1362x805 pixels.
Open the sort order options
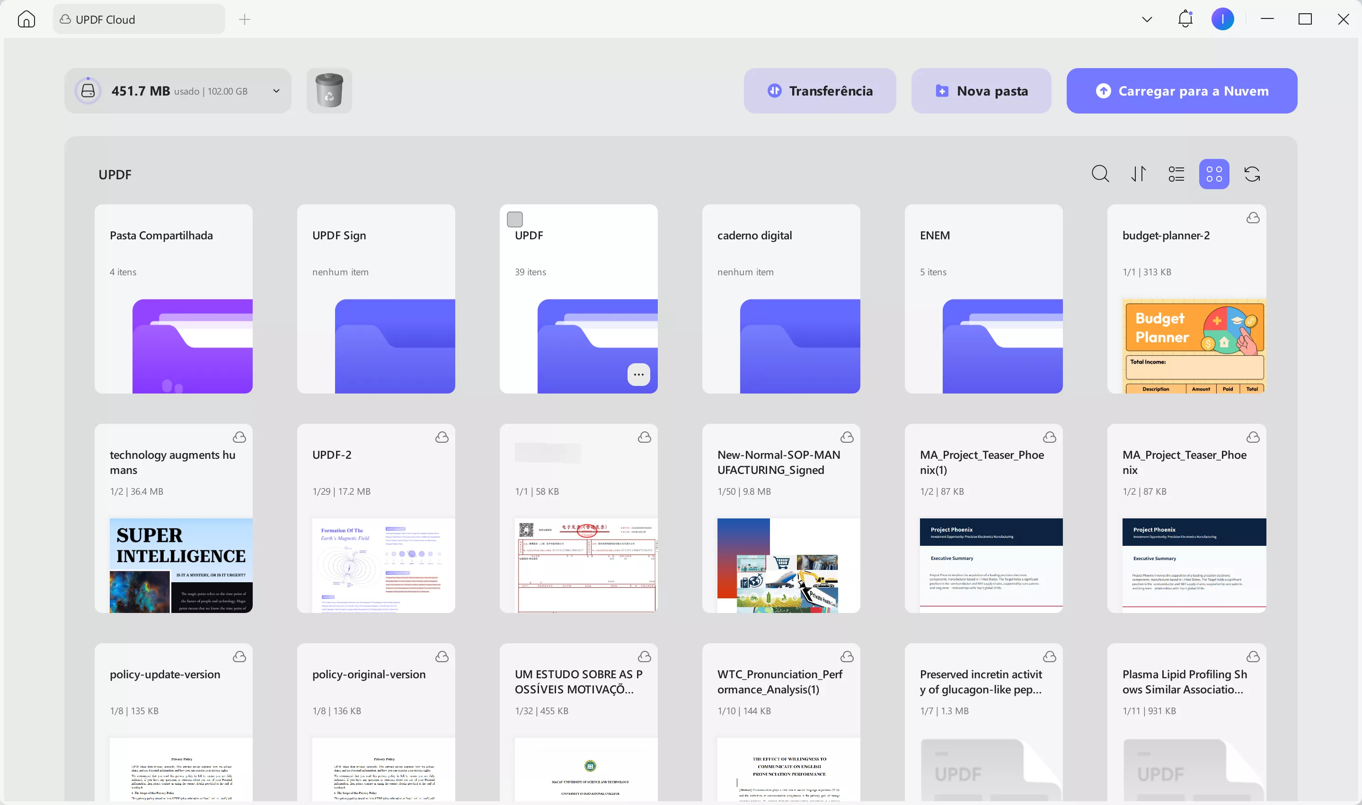pyautogui.click(x=1139, y=174)
